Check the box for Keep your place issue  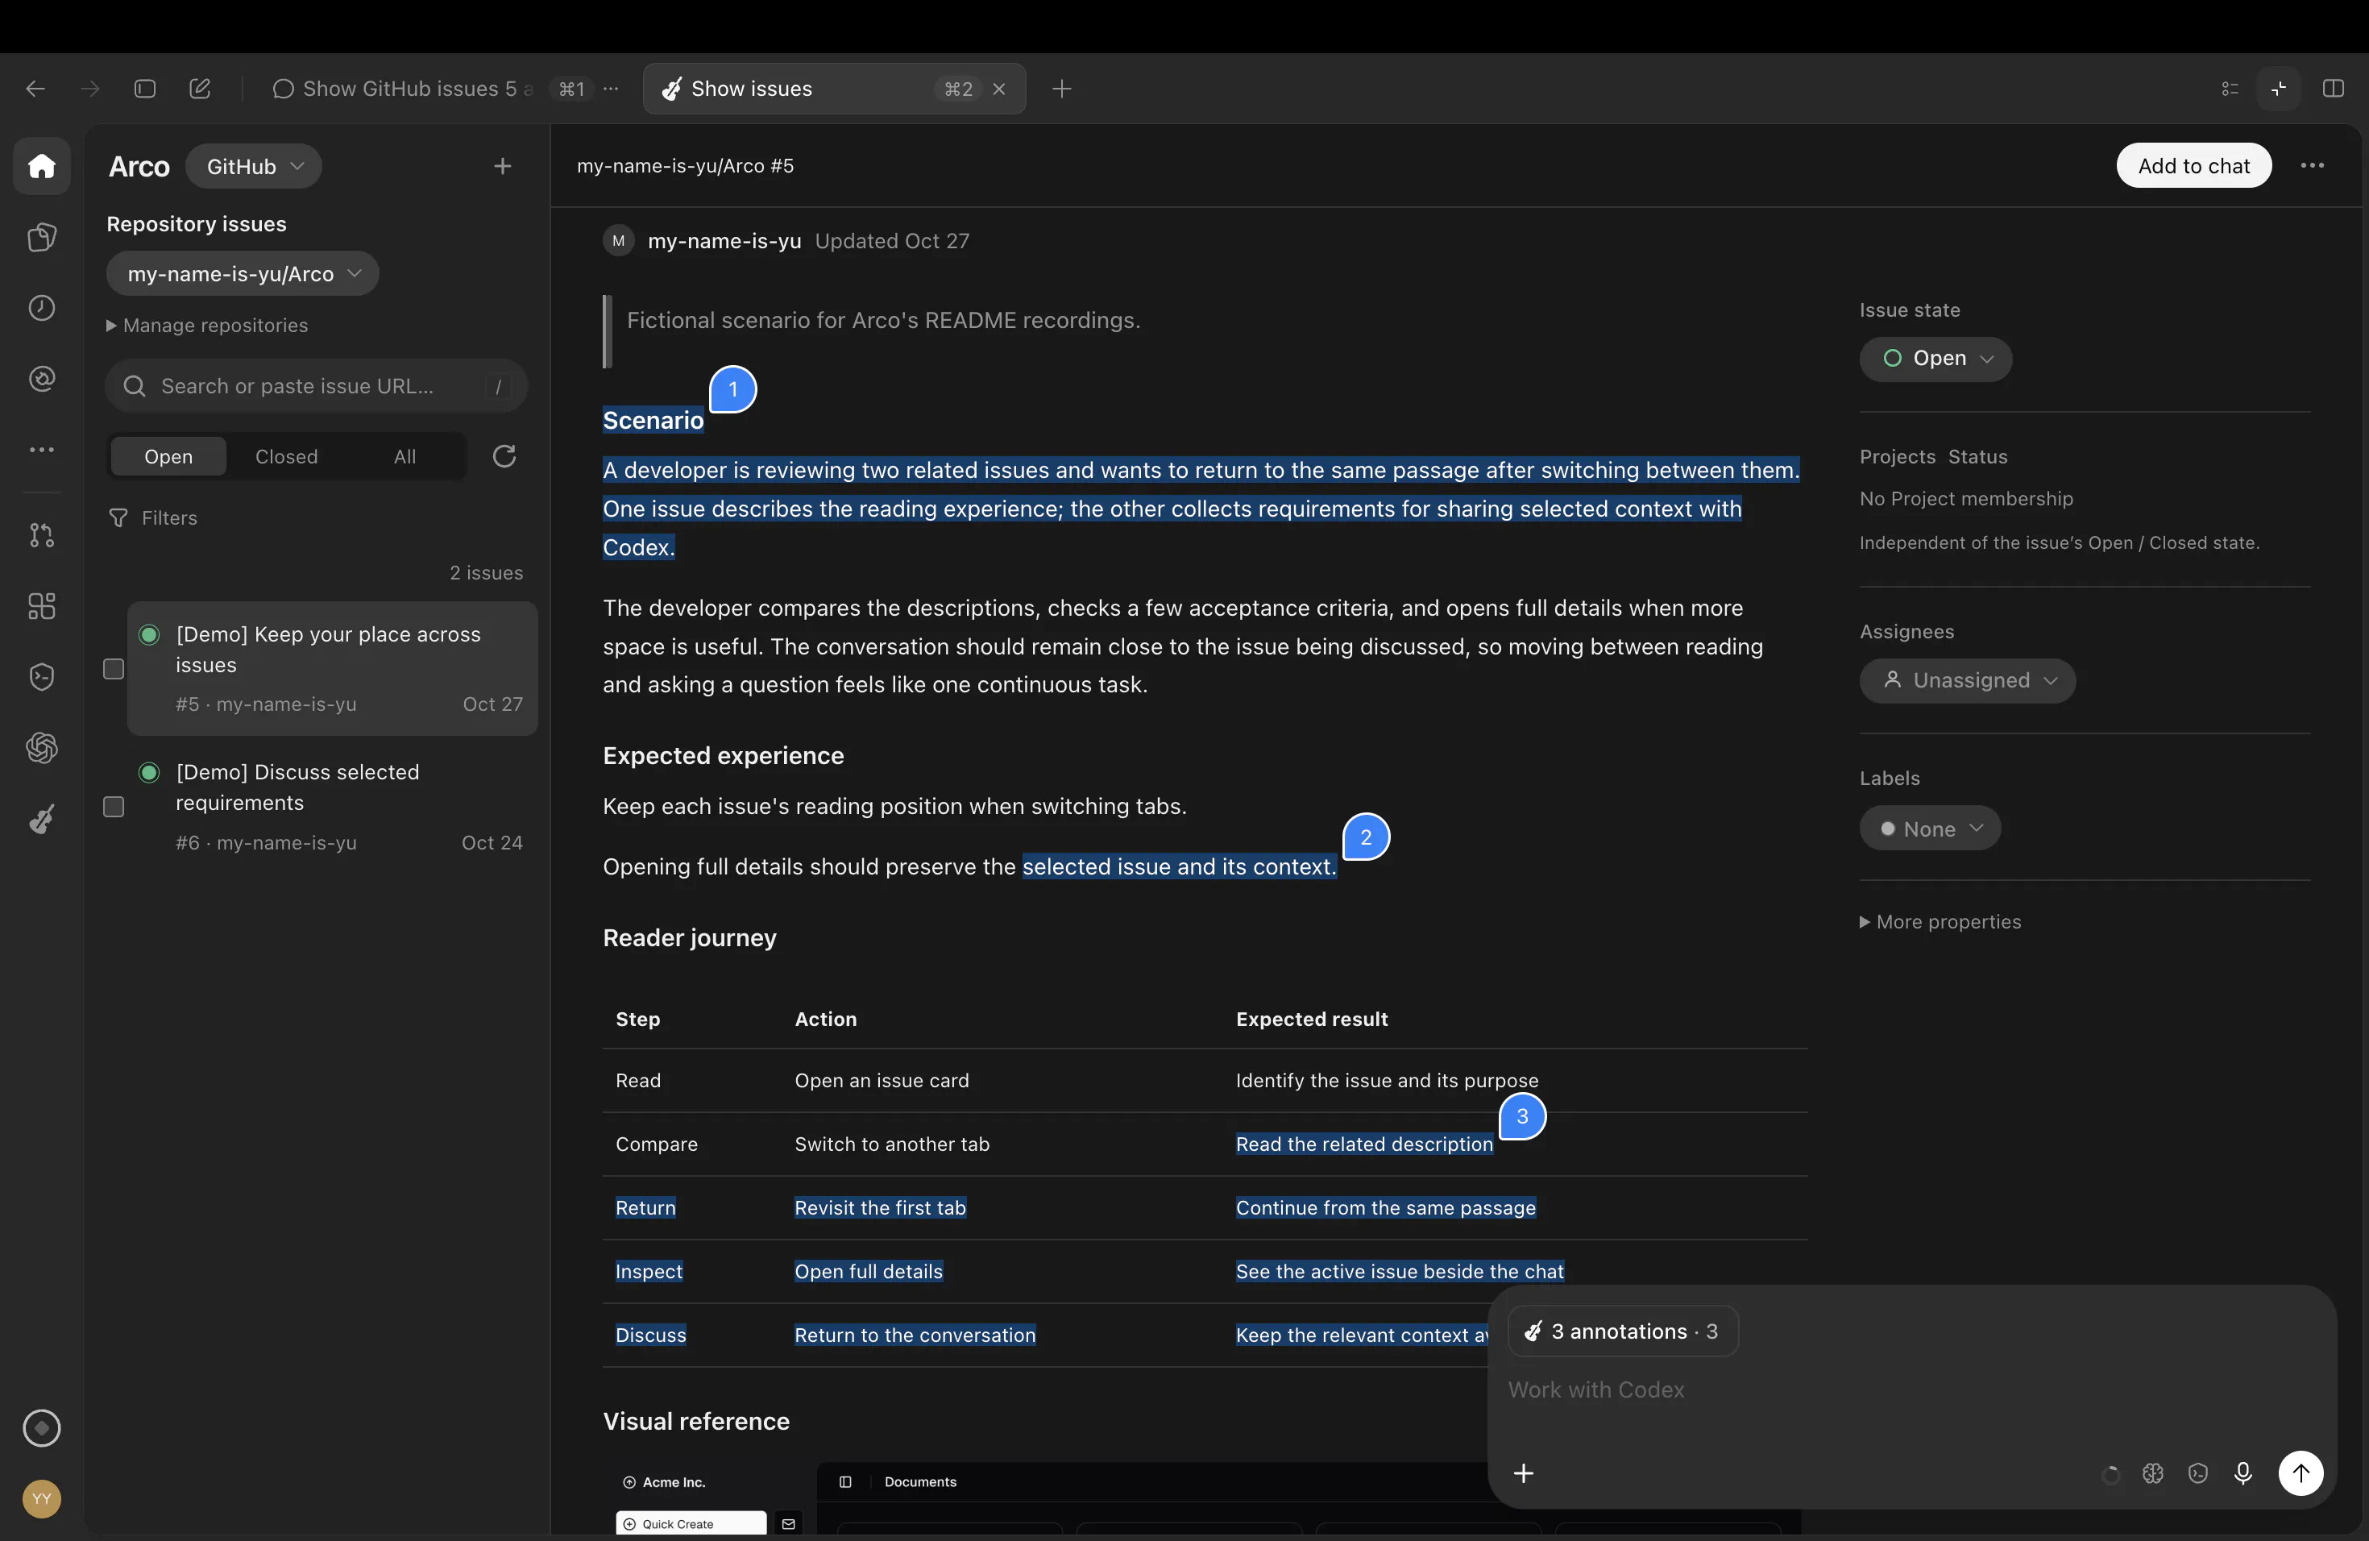pyautogui.click(x=114, y=668)
